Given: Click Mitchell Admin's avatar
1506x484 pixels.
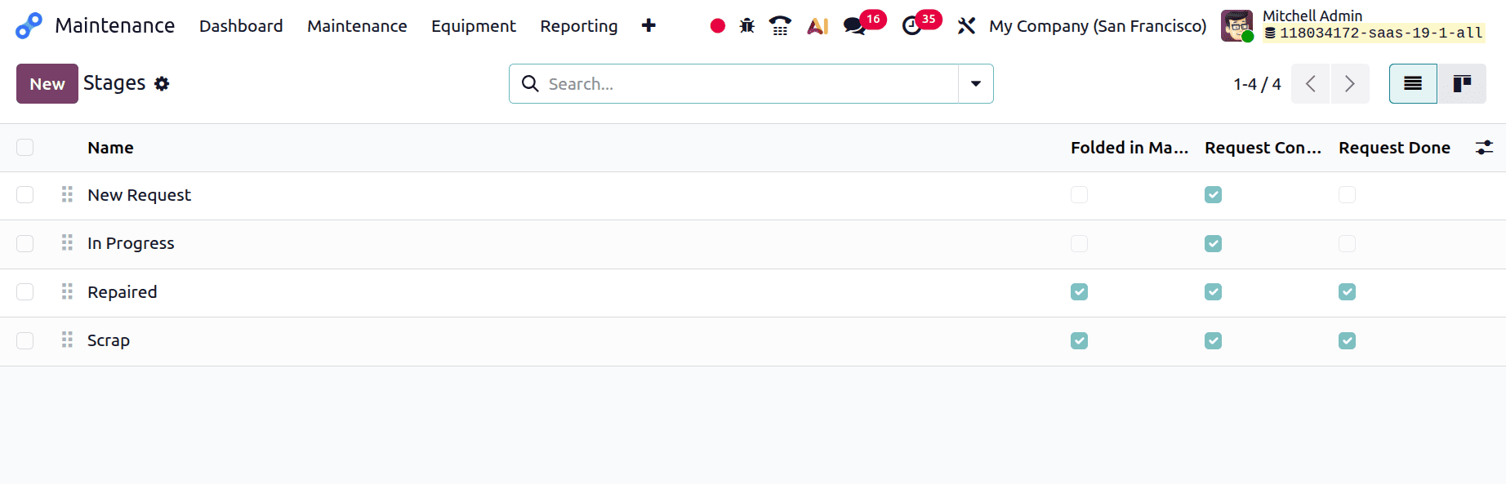Looking at the screenshot, I should click(1236, 26).
